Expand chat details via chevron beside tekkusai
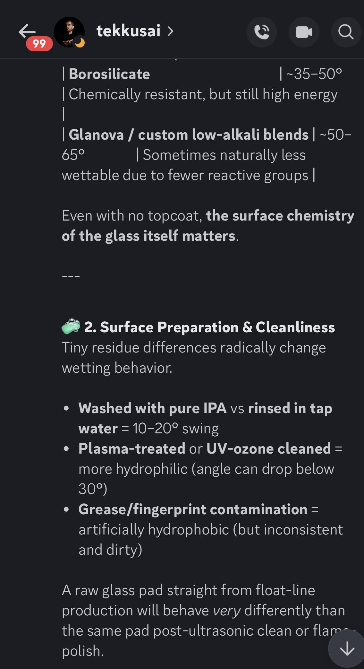The height and width of the screenshot is (669, 364). (171, 31)
